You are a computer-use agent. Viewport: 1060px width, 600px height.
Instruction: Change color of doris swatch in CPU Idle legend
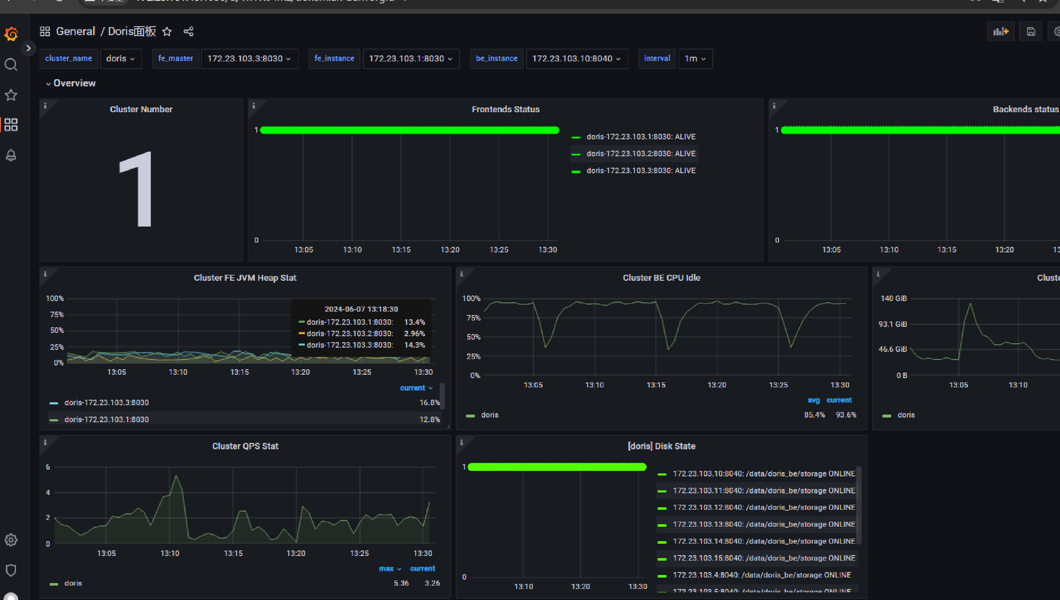[x=470, y=416]
